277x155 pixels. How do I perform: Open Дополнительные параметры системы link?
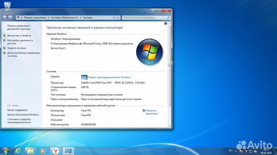[x=23, y=54]
